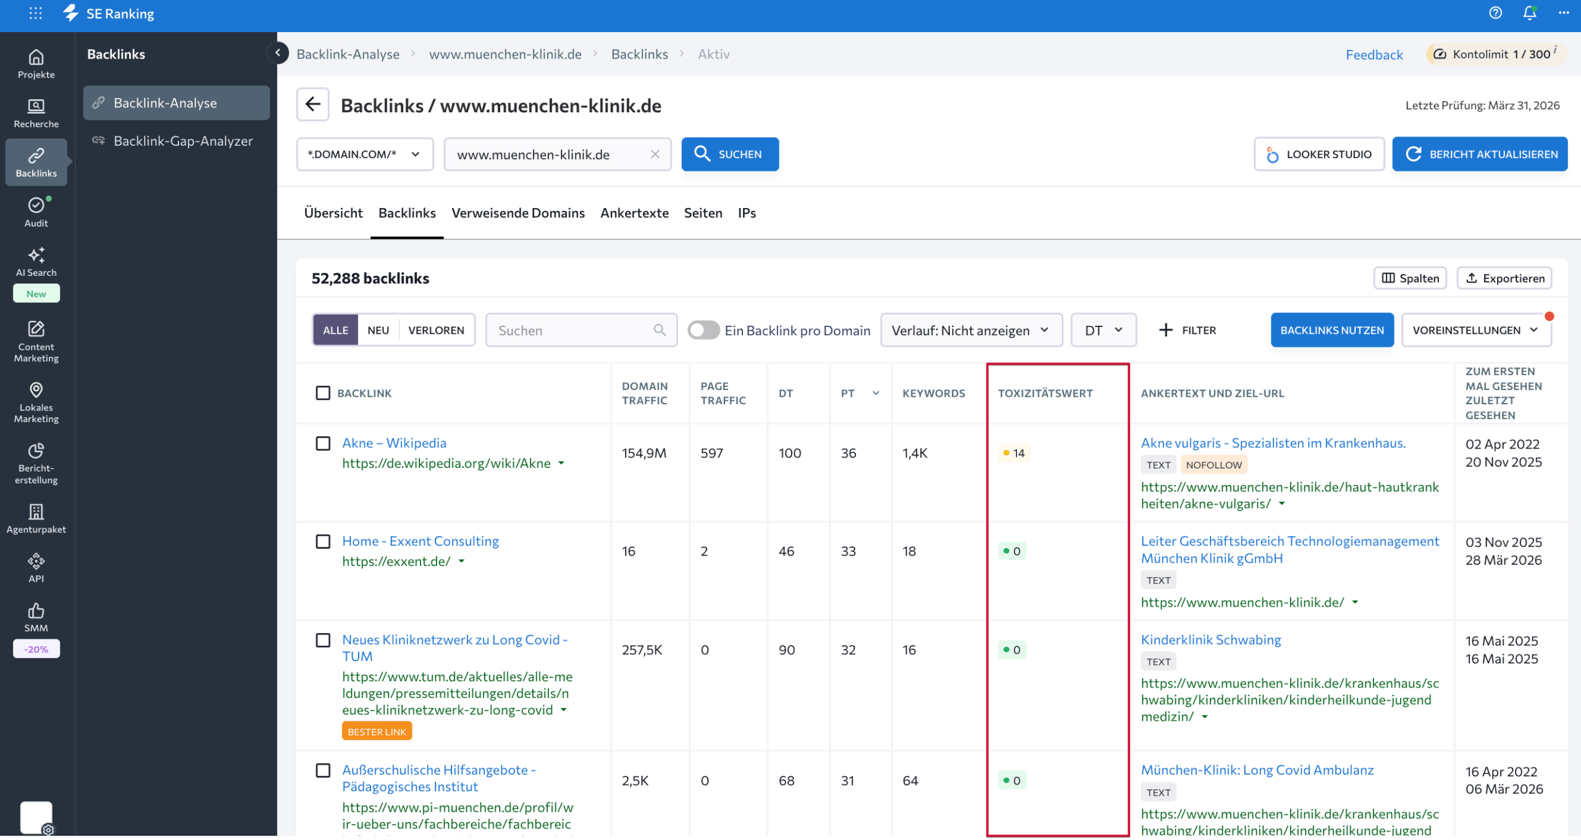Open the SMM tool with -20% badge
Screen dimensions: 1581x840
36,617
